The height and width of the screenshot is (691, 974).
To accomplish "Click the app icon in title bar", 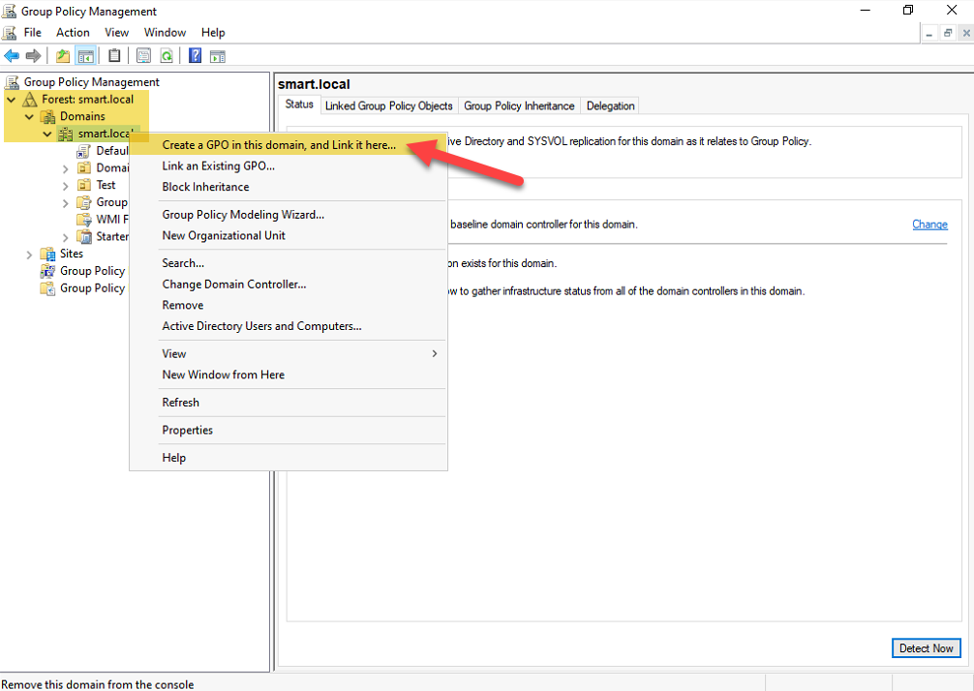I will coord(9,12).
